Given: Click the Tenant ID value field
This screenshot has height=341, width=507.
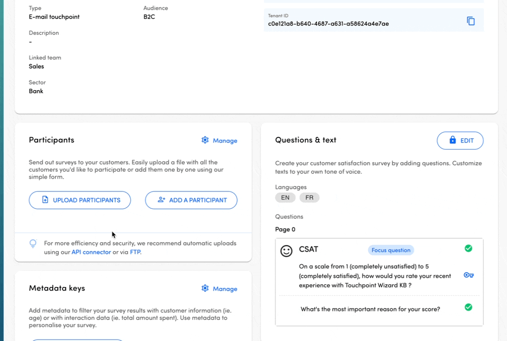Looking at the screenshot, I should tap(328, 24).
